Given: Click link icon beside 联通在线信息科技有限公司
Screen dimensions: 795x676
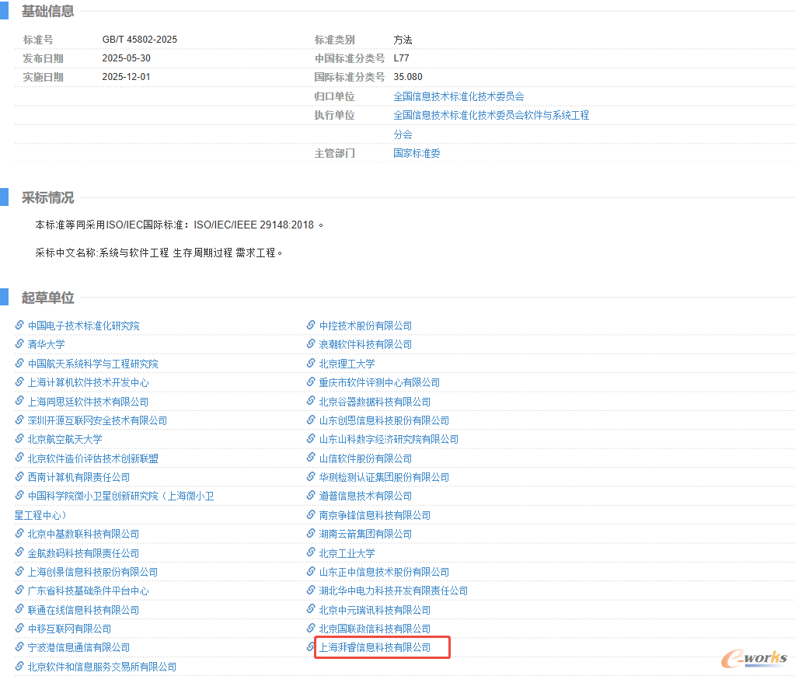Looking at the screenshot, I should [19, 610].
